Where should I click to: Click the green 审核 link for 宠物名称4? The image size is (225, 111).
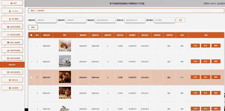point(182,109)
